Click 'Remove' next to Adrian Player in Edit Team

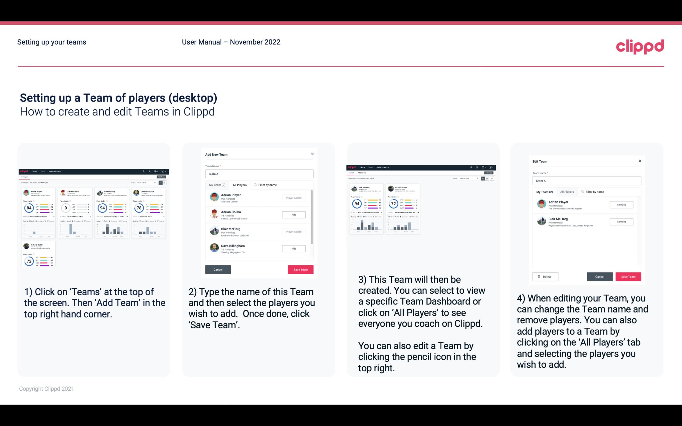(621, 205)
